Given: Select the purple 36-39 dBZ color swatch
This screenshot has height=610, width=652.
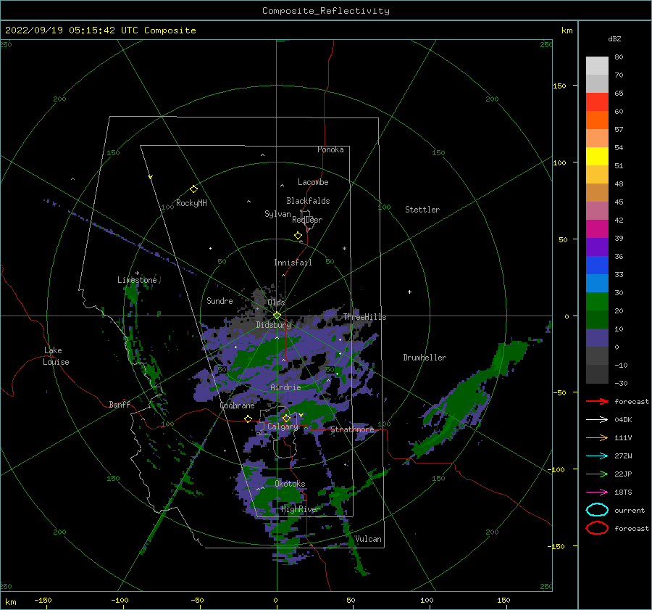Looking at the screenshot, I should (597, 247).
